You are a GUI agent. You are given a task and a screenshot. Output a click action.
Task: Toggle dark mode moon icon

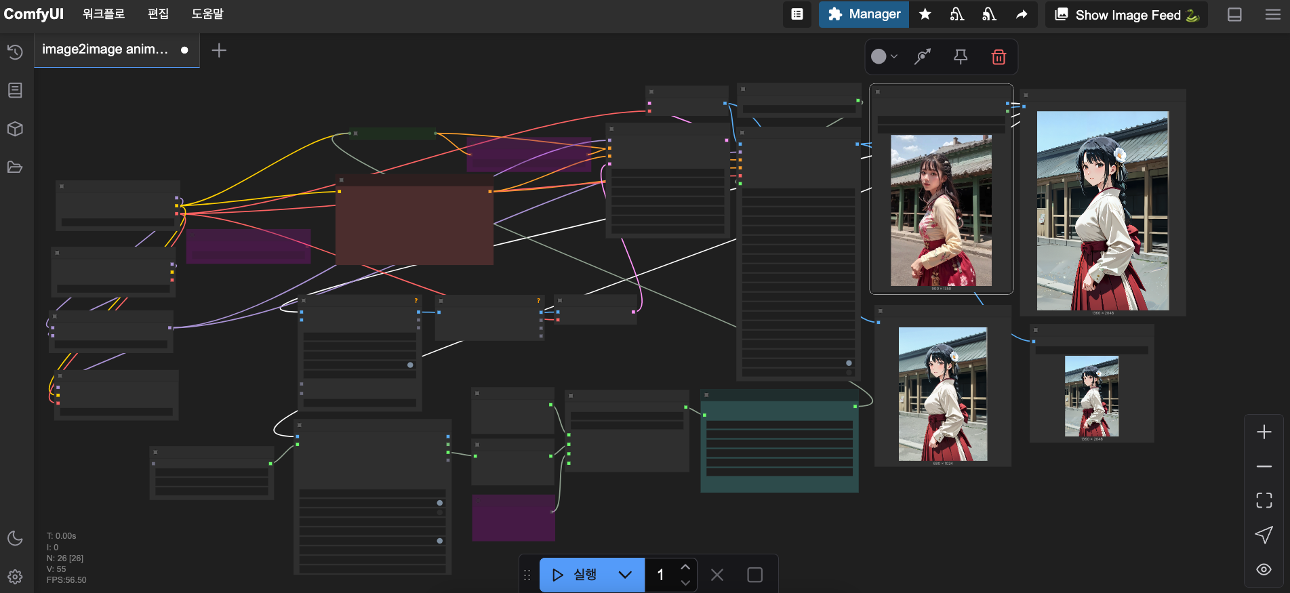pyautogui.click(x=15, y=538)
